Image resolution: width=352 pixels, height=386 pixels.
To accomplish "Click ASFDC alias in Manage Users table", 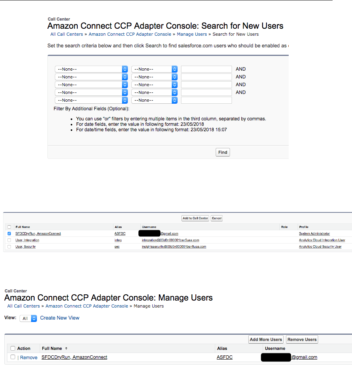I will [225, 357].
